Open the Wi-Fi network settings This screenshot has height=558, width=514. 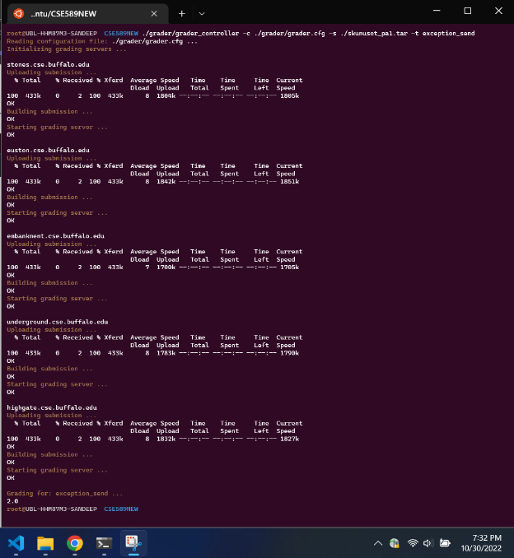click(413, 543)
